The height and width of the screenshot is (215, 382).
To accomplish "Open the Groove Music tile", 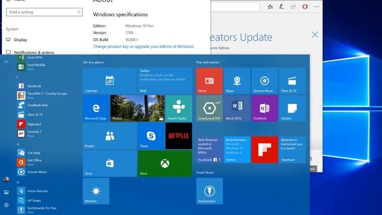I will tap(264, 81).
